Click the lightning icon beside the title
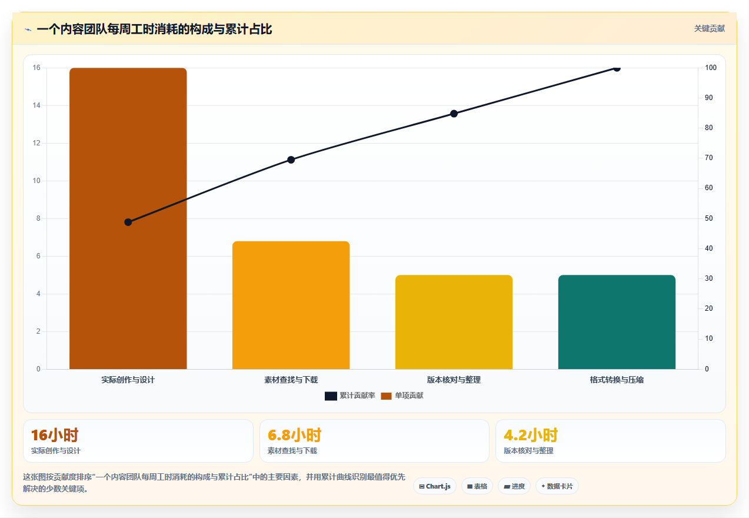This screenshot has height=518, width=749. (x=28, y=29)
